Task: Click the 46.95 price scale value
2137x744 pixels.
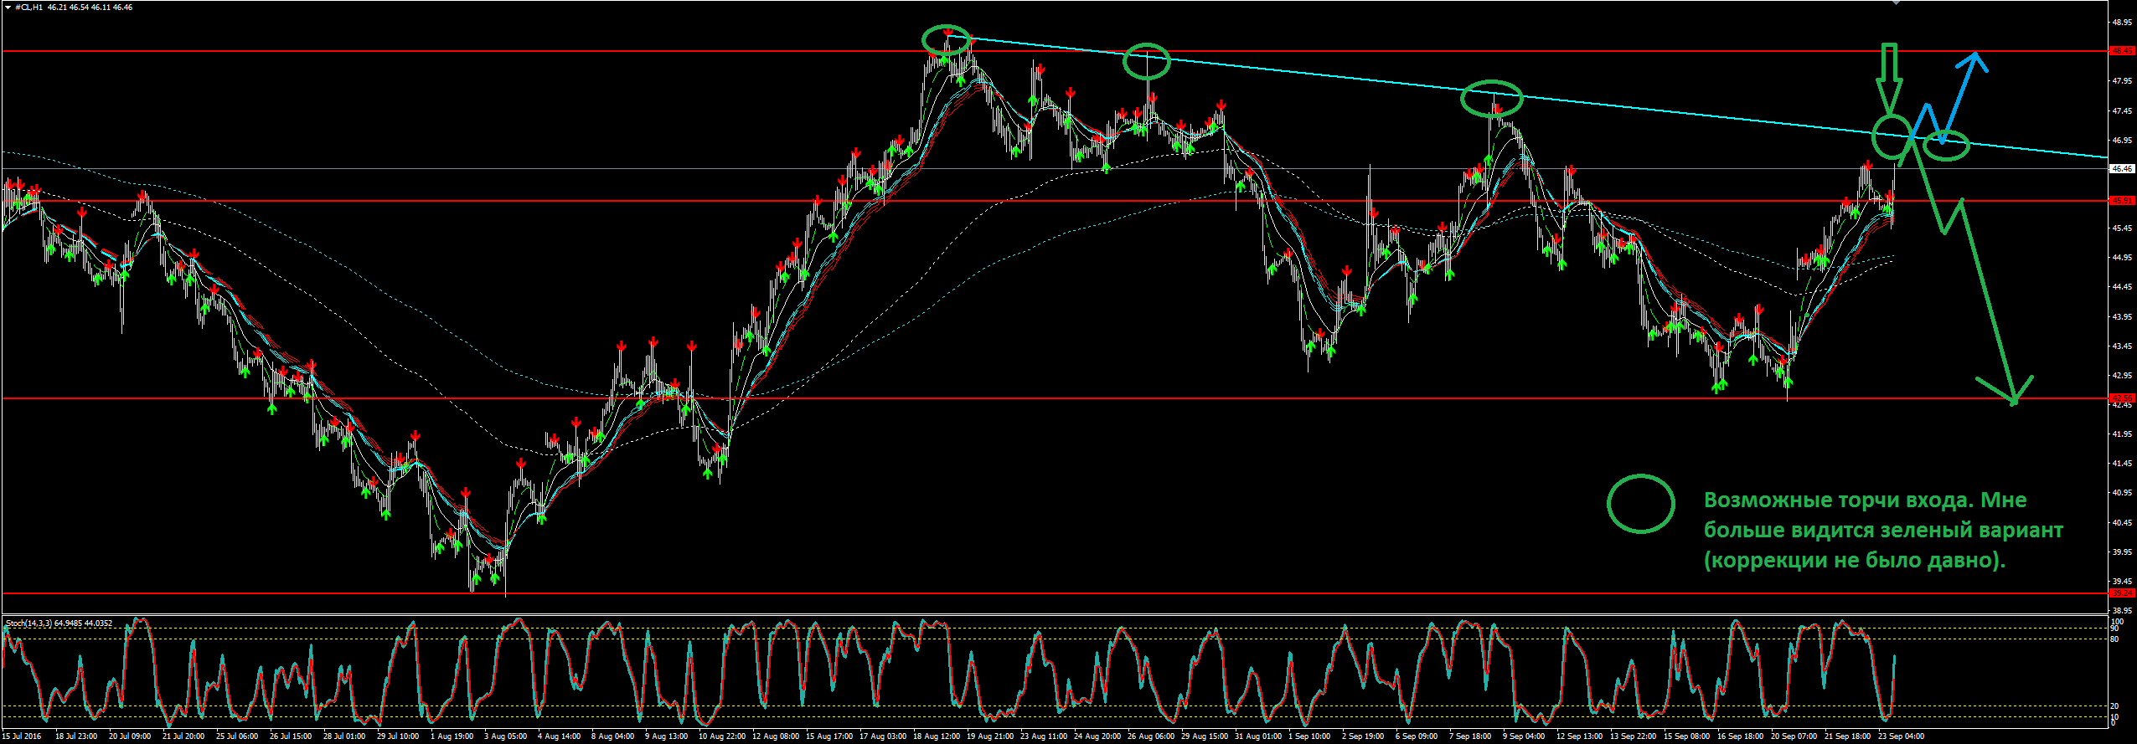Action: coord(2122,141)
